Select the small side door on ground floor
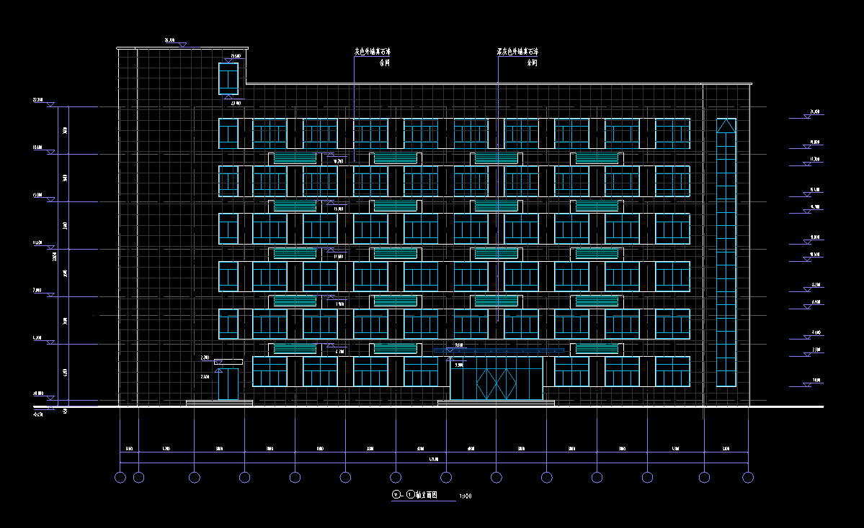Viewport: 864px width, 528px height. 228,383
